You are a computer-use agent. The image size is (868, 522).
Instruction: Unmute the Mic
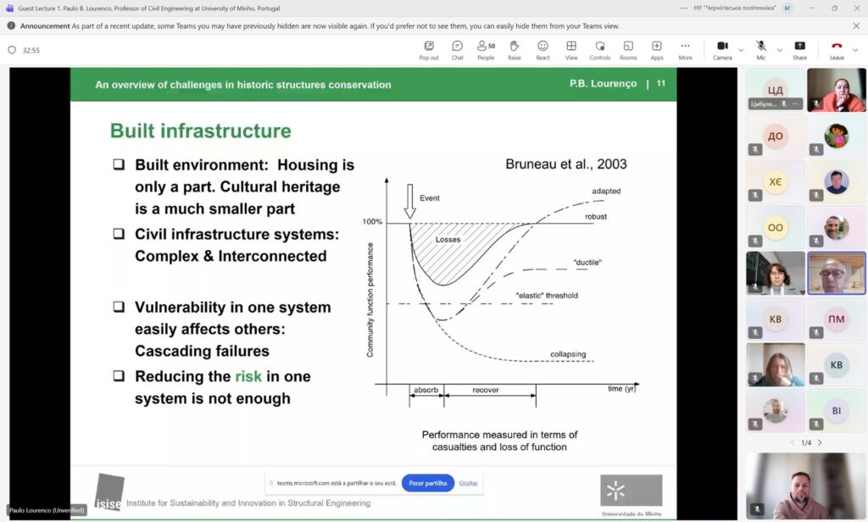click(x=761, y=49)
